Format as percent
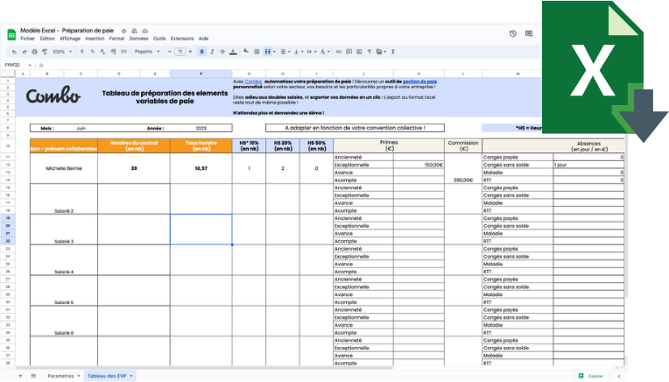The height and width of the screenshot is (382, 669). (x=92, y=52)
